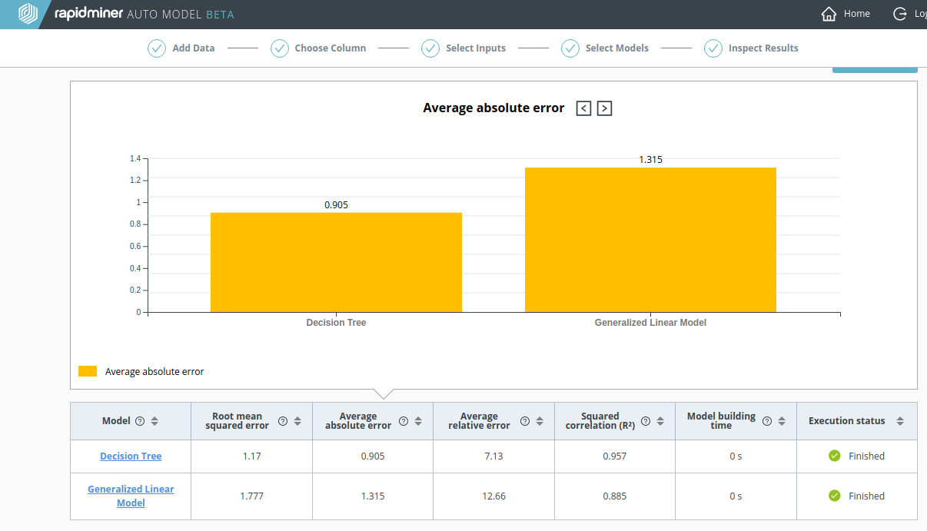Open help for Model building time
927x531 pixels.
(767, 421)
